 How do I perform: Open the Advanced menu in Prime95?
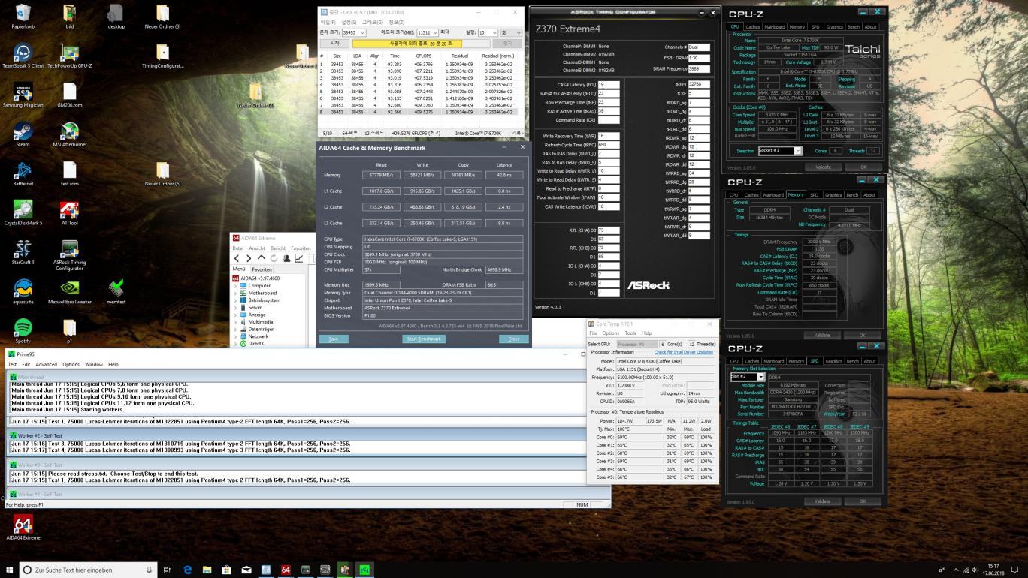[46, 364]
